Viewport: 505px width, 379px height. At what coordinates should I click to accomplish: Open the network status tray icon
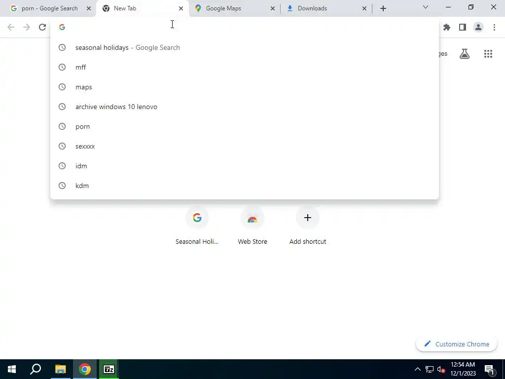tap(430, 369)
